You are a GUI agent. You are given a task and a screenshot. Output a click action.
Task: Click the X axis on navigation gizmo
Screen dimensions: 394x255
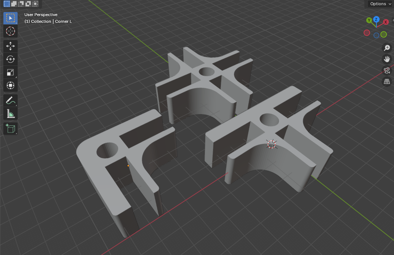385,22
